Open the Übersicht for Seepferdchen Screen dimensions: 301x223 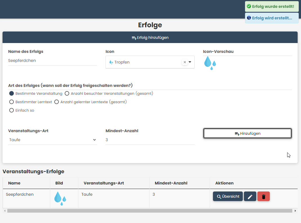point(228,197)
